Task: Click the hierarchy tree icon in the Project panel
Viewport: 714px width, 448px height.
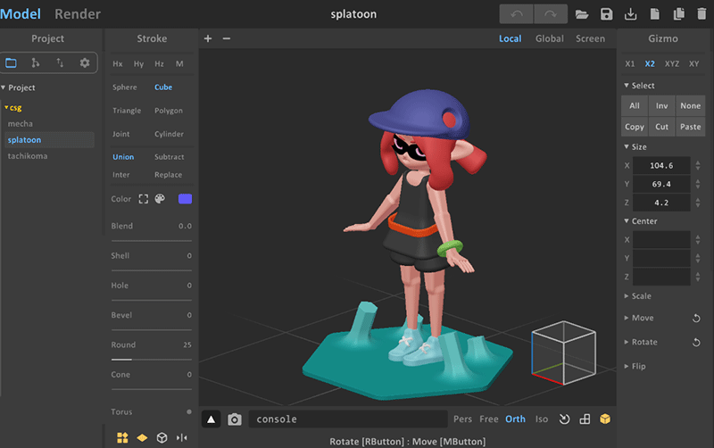Action: 35,62
